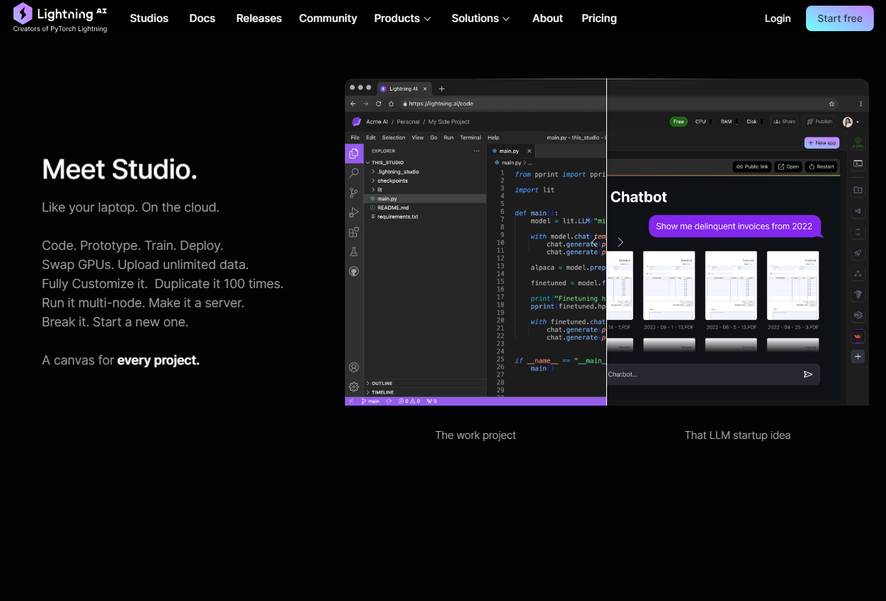
Task: Go to the Releases page
Action: (x=259, y=18)
